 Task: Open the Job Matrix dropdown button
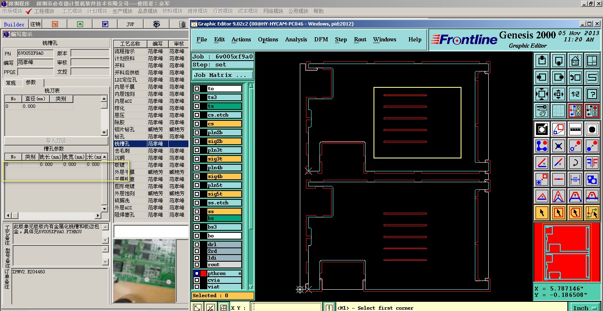pyautogui.click(x=223, y=75)
